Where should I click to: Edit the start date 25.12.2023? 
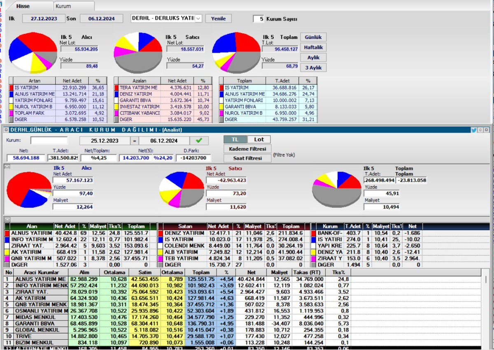coord(104,141)
